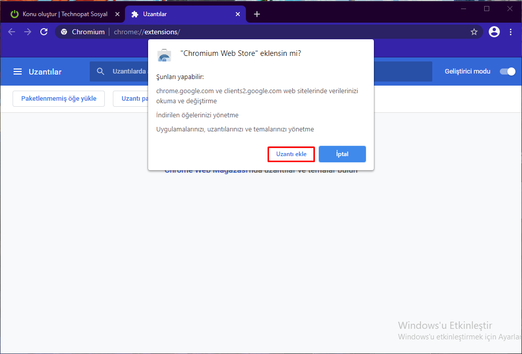The height and width of the screenshot is (354, 522).
Task: Click the address bar URL chrome://extensions/
Action: pyautogui.click(x=147, y=32)
